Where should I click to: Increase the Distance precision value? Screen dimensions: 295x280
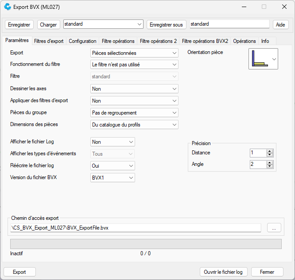tap(270, 151)
